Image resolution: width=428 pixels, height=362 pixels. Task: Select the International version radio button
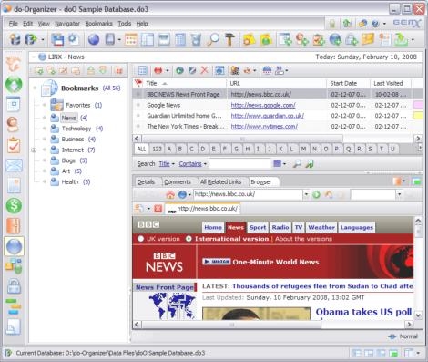(x=189, y=239)
